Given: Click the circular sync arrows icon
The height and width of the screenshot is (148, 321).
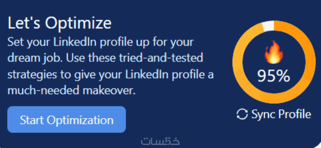Looking at the screenshot, I should tap(242, 114).
